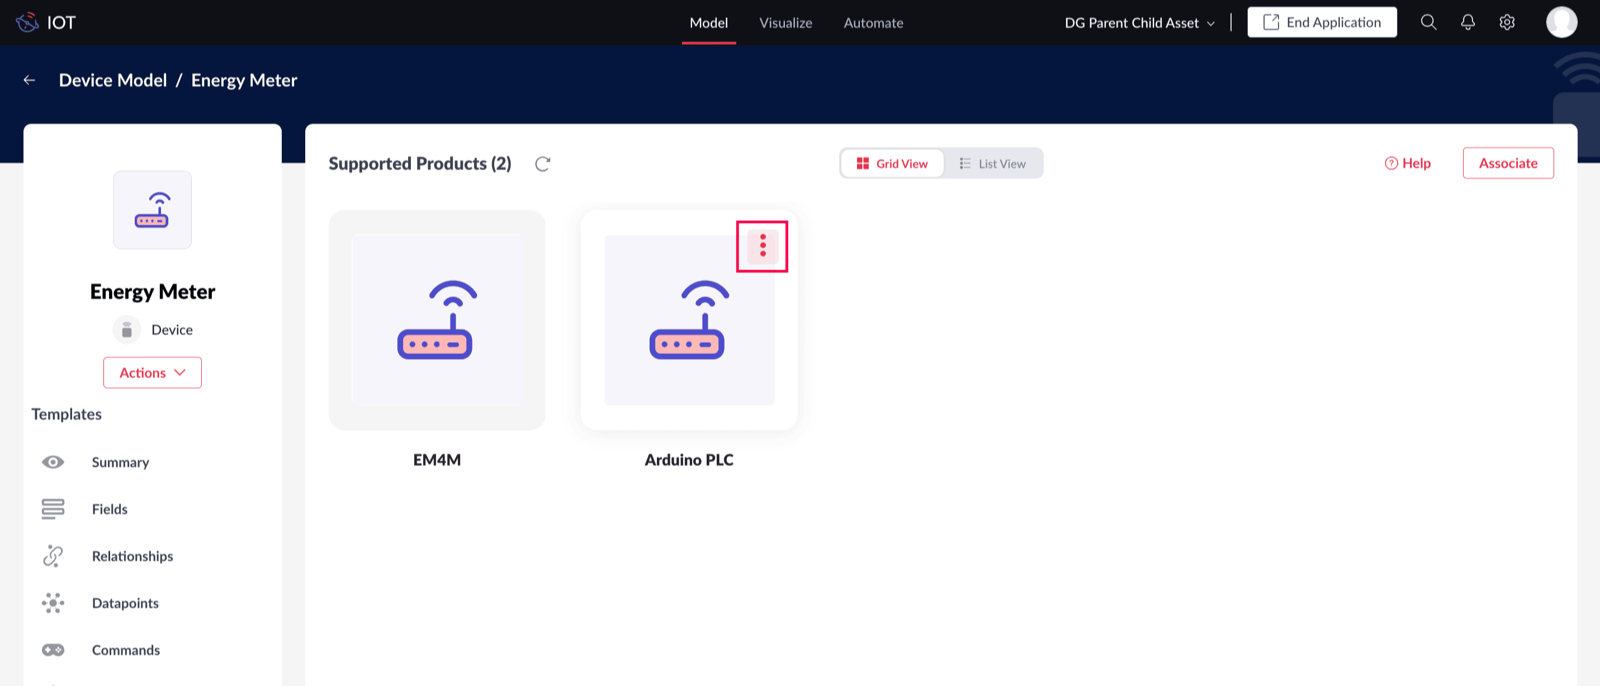Open the three-dot menu on Arduino PLC
This screenshot has height=686, width=1600.
[762, 246]
